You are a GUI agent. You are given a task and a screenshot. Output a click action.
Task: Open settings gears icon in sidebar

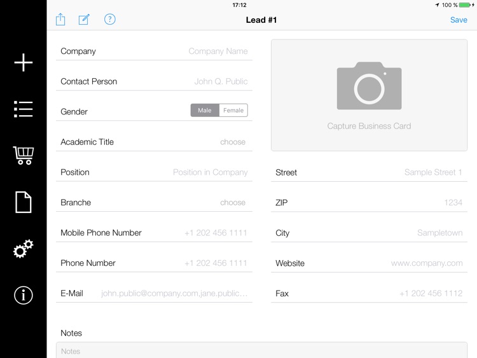point(24,249)
